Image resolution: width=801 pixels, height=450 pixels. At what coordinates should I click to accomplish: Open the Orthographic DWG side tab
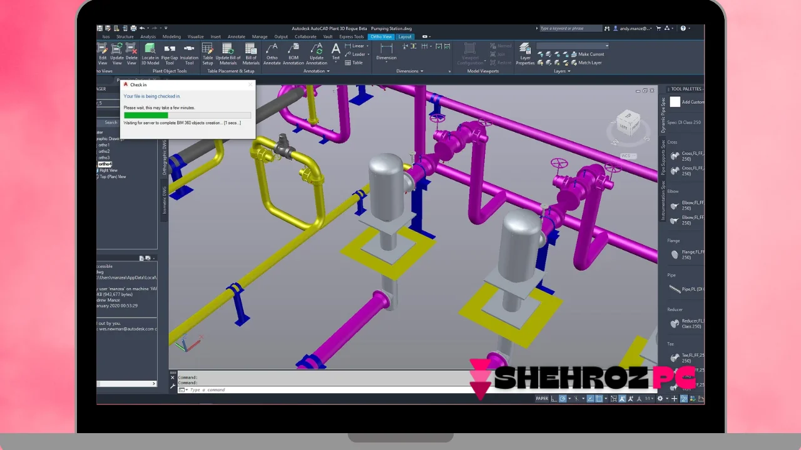[165, 157]
